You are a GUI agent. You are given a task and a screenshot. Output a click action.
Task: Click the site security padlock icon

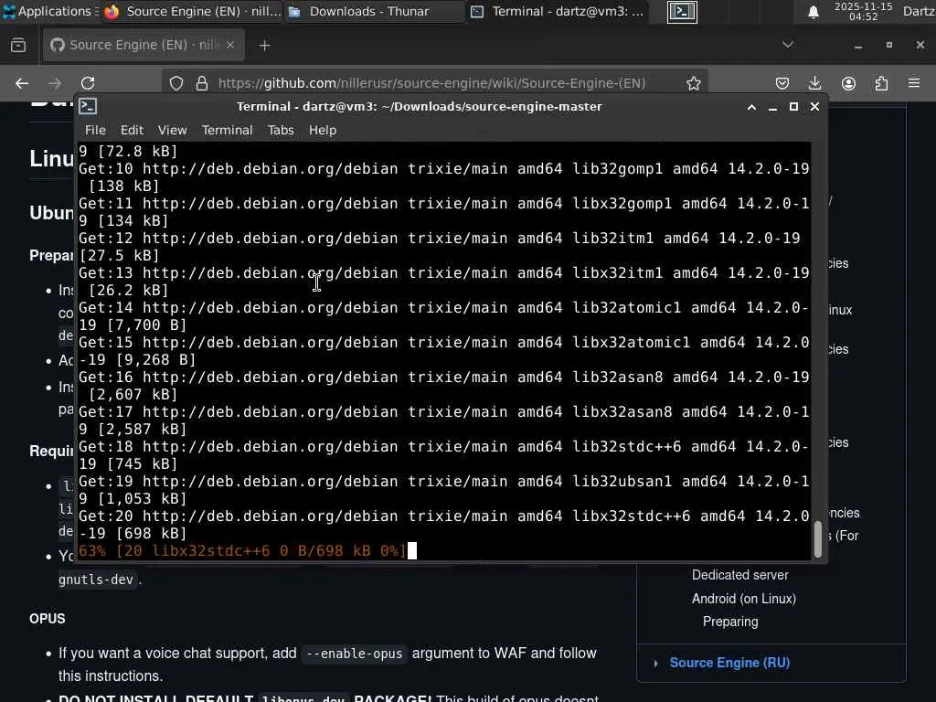(202, 83)
